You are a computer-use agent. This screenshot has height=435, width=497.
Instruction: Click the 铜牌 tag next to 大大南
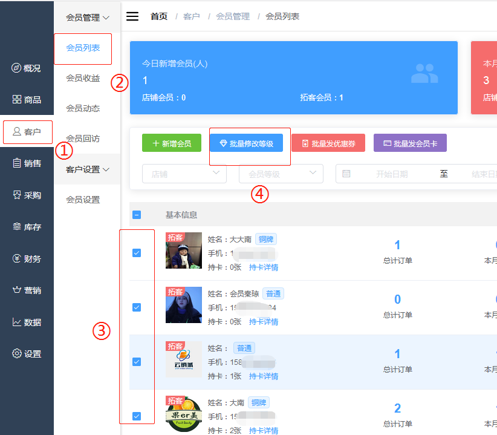click(x=266, y=240)
